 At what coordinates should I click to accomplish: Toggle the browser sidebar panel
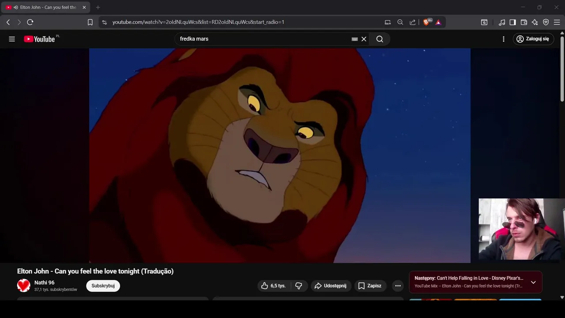pyautogui.click(x=512, y=22)
